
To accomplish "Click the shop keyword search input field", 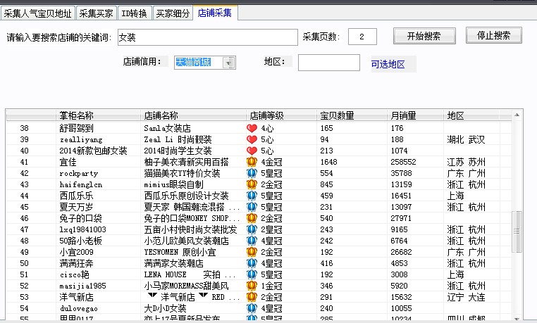I will coord(206,37).
